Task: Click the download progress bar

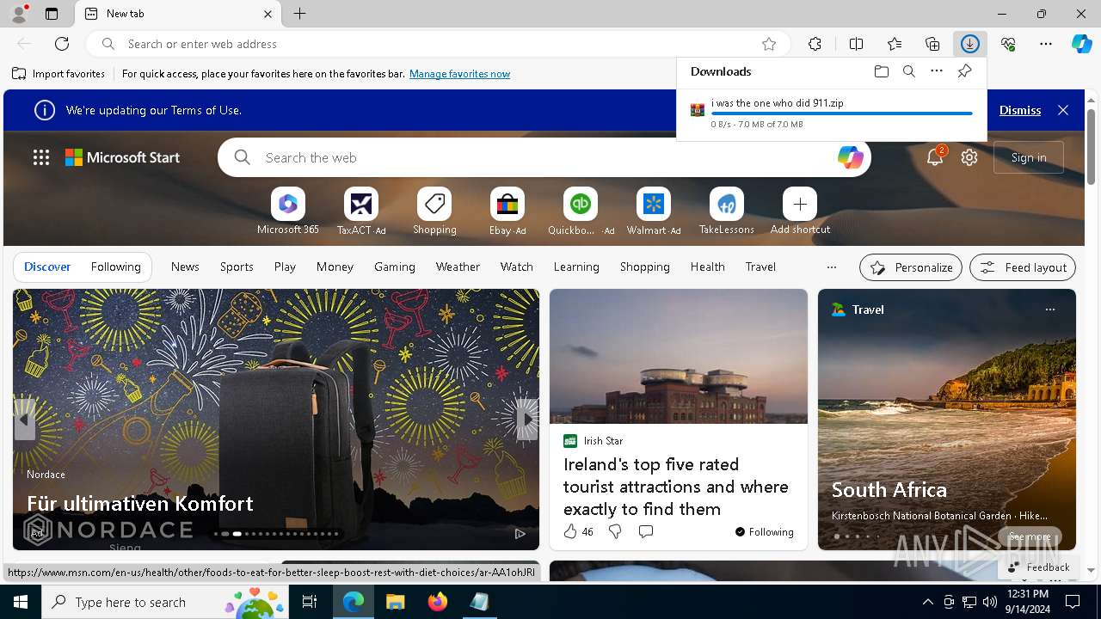Action: (842, 113)
